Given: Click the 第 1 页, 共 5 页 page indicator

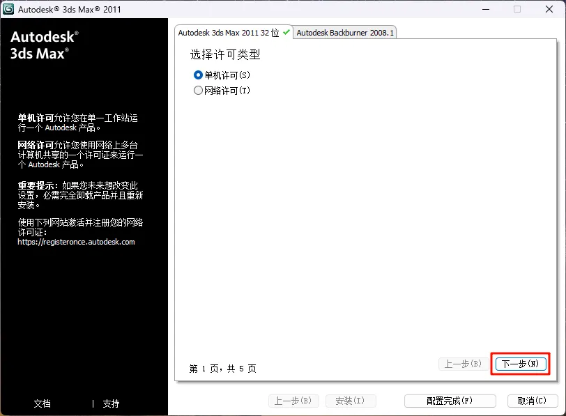Looking at the screenshot, I should click(223, 369).
